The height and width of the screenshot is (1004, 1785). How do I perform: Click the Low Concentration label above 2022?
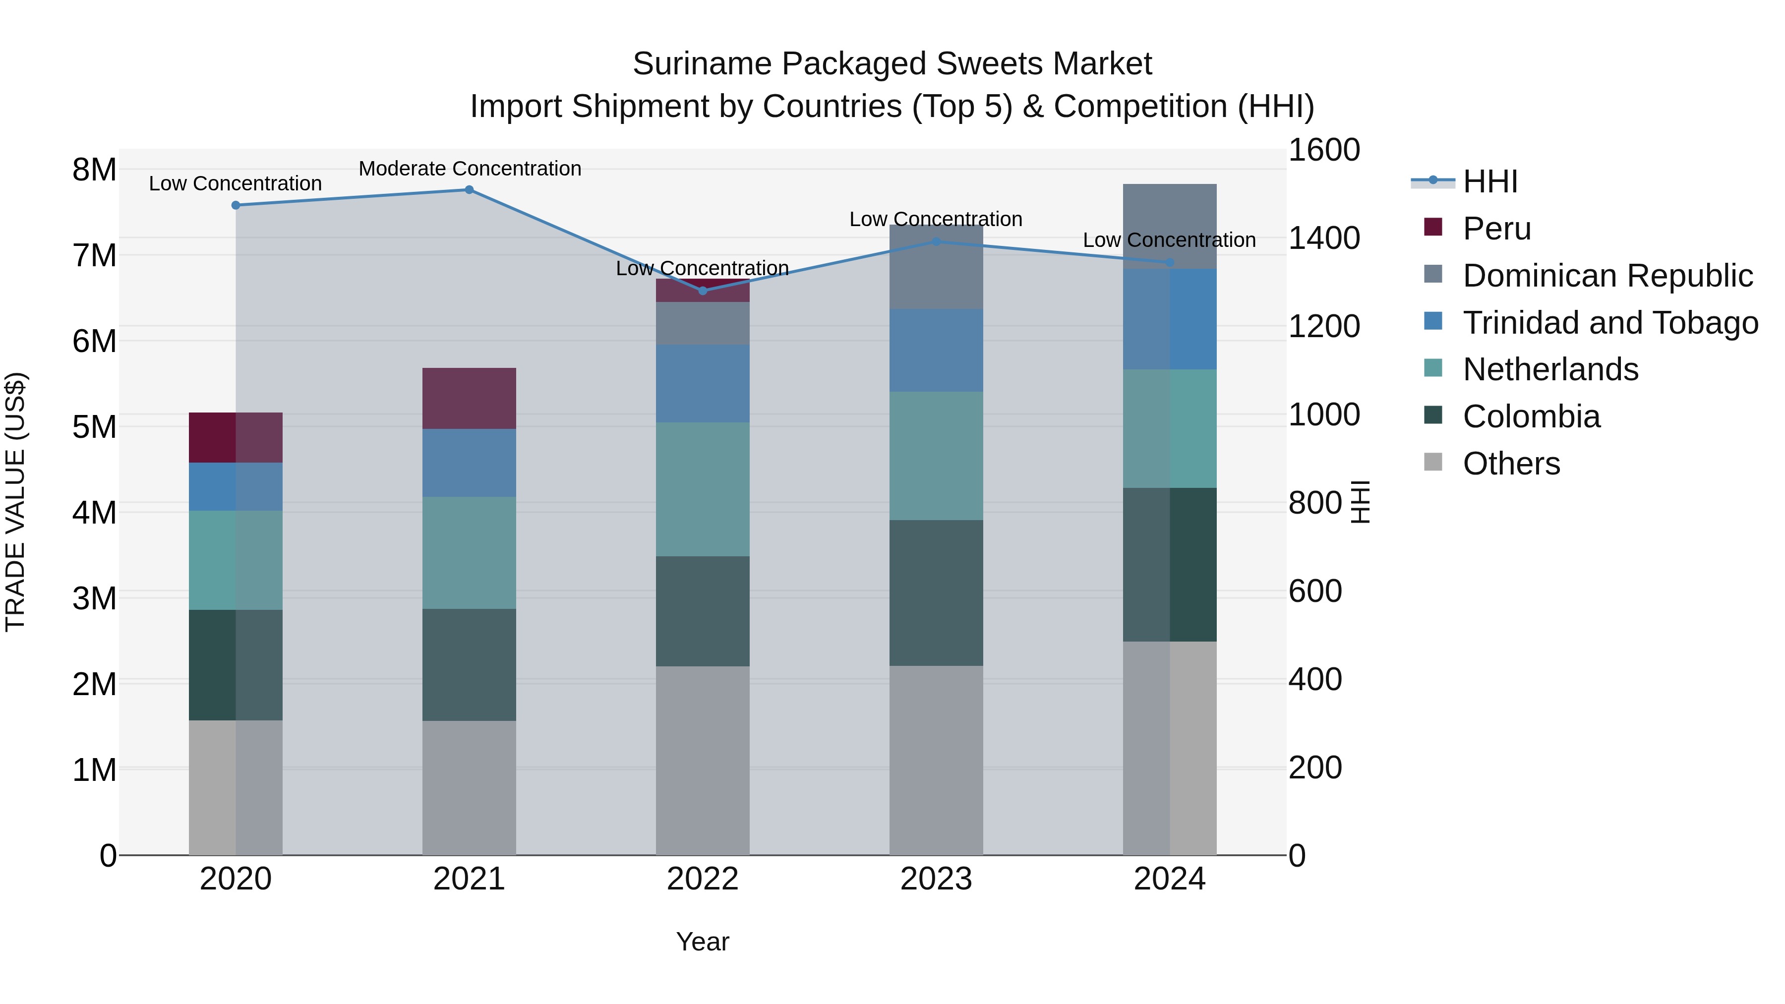click(x=703, y=268)
